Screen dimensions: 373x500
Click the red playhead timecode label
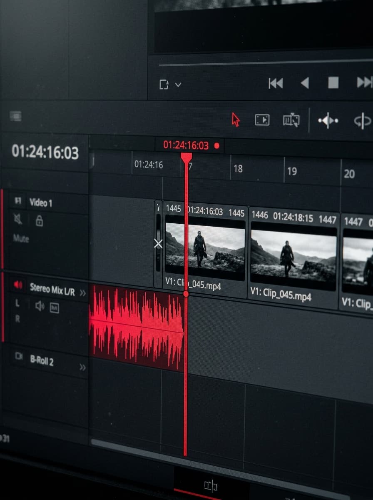click(186, 145)
